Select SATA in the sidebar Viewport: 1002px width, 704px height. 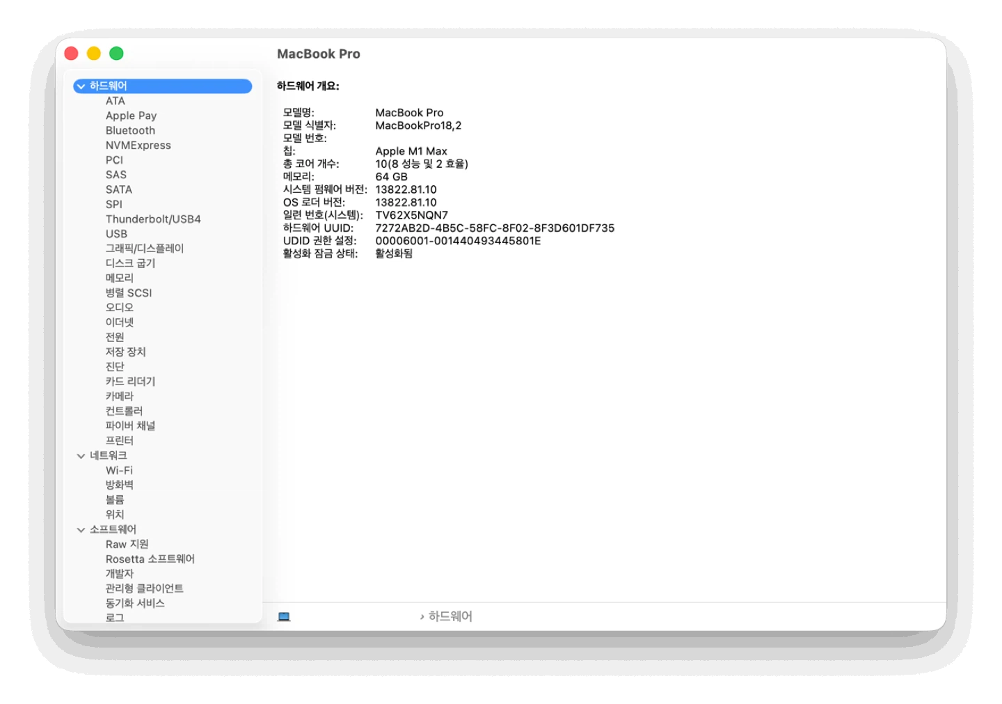coord(119,189)
